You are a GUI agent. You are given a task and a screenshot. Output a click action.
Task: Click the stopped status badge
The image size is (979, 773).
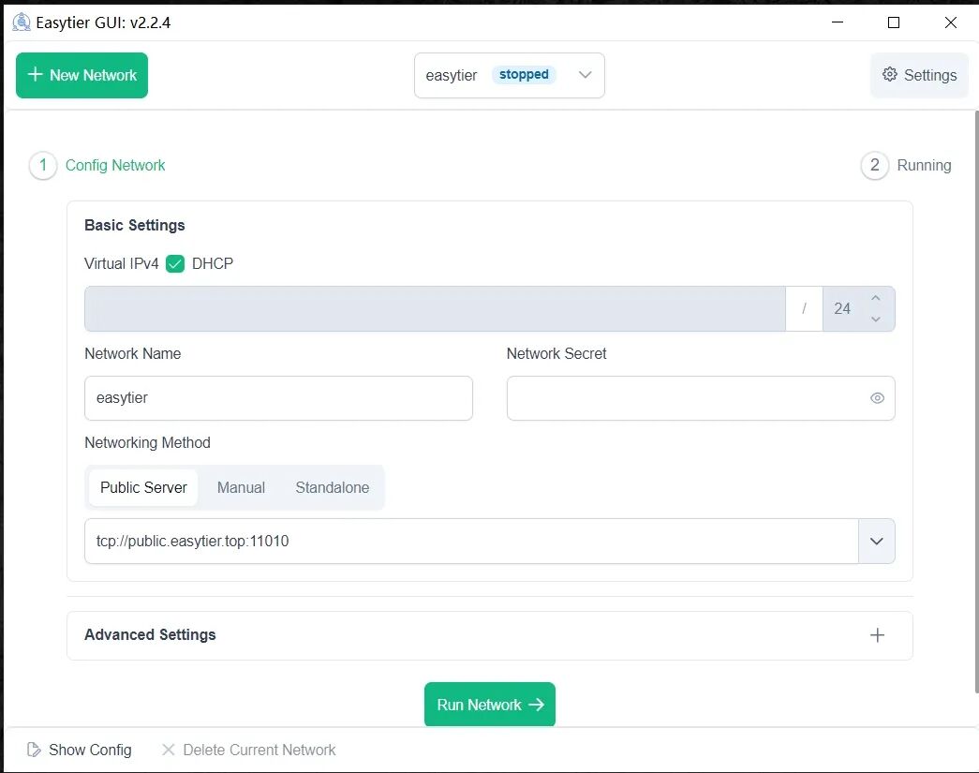click(x=524, y=75)
